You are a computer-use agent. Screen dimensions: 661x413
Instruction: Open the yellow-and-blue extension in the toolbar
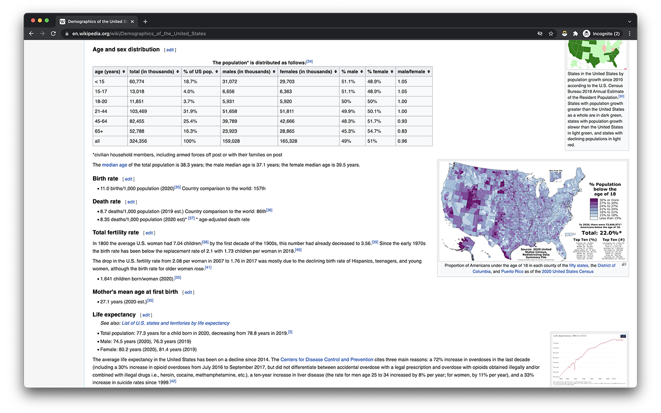coord(565,34)
